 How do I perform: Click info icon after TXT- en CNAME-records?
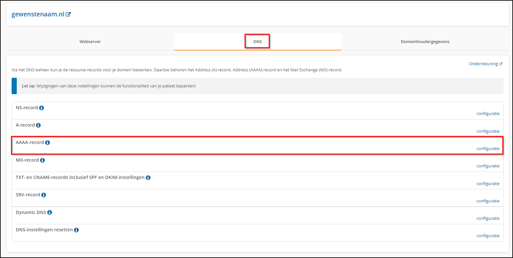coord(148,178)
